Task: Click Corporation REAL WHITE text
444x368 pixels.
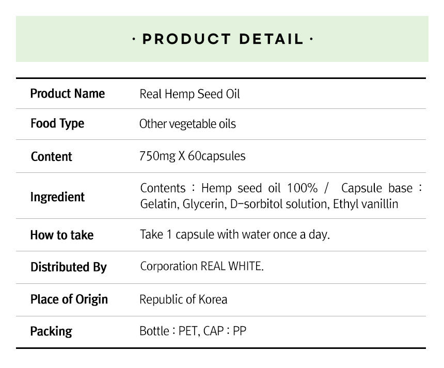Action: 201,266
